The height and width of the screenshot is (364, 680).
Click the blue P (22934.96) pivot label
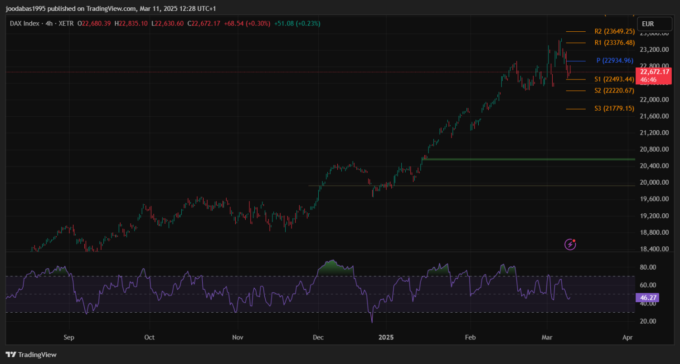(615, 60)
